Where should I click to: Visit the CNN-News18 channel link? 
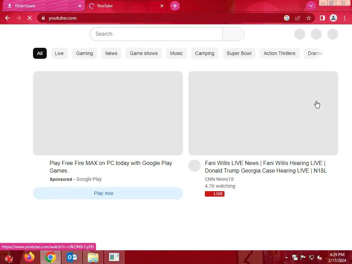pos(219,179)
